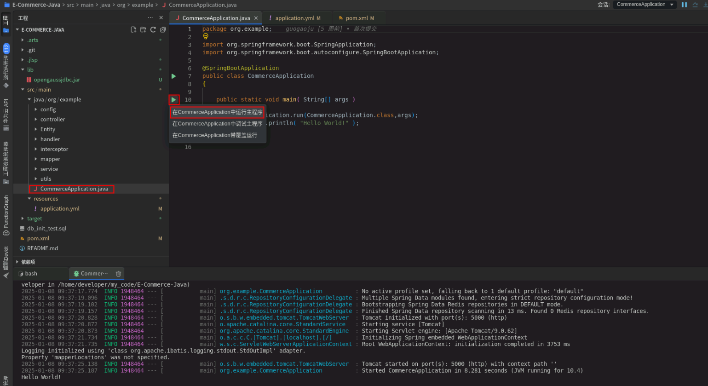Click the new file icon in explorer
Screen dimensions: 708x386
(133, 29)
